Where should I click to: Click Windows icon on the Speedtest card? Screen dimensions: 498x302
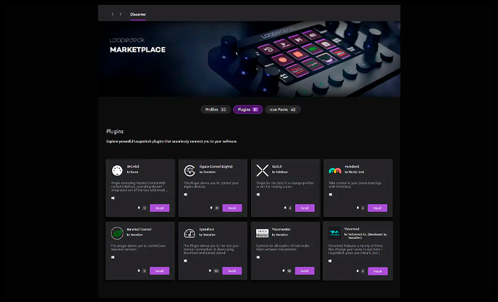tap(185, 261)
